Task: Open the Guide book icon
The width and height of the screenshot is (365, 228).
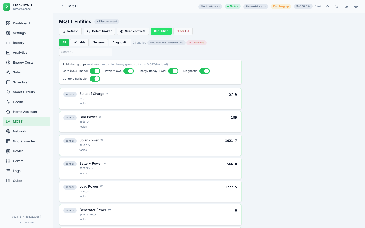Action: pyautogui.click(x=8, y=181)
